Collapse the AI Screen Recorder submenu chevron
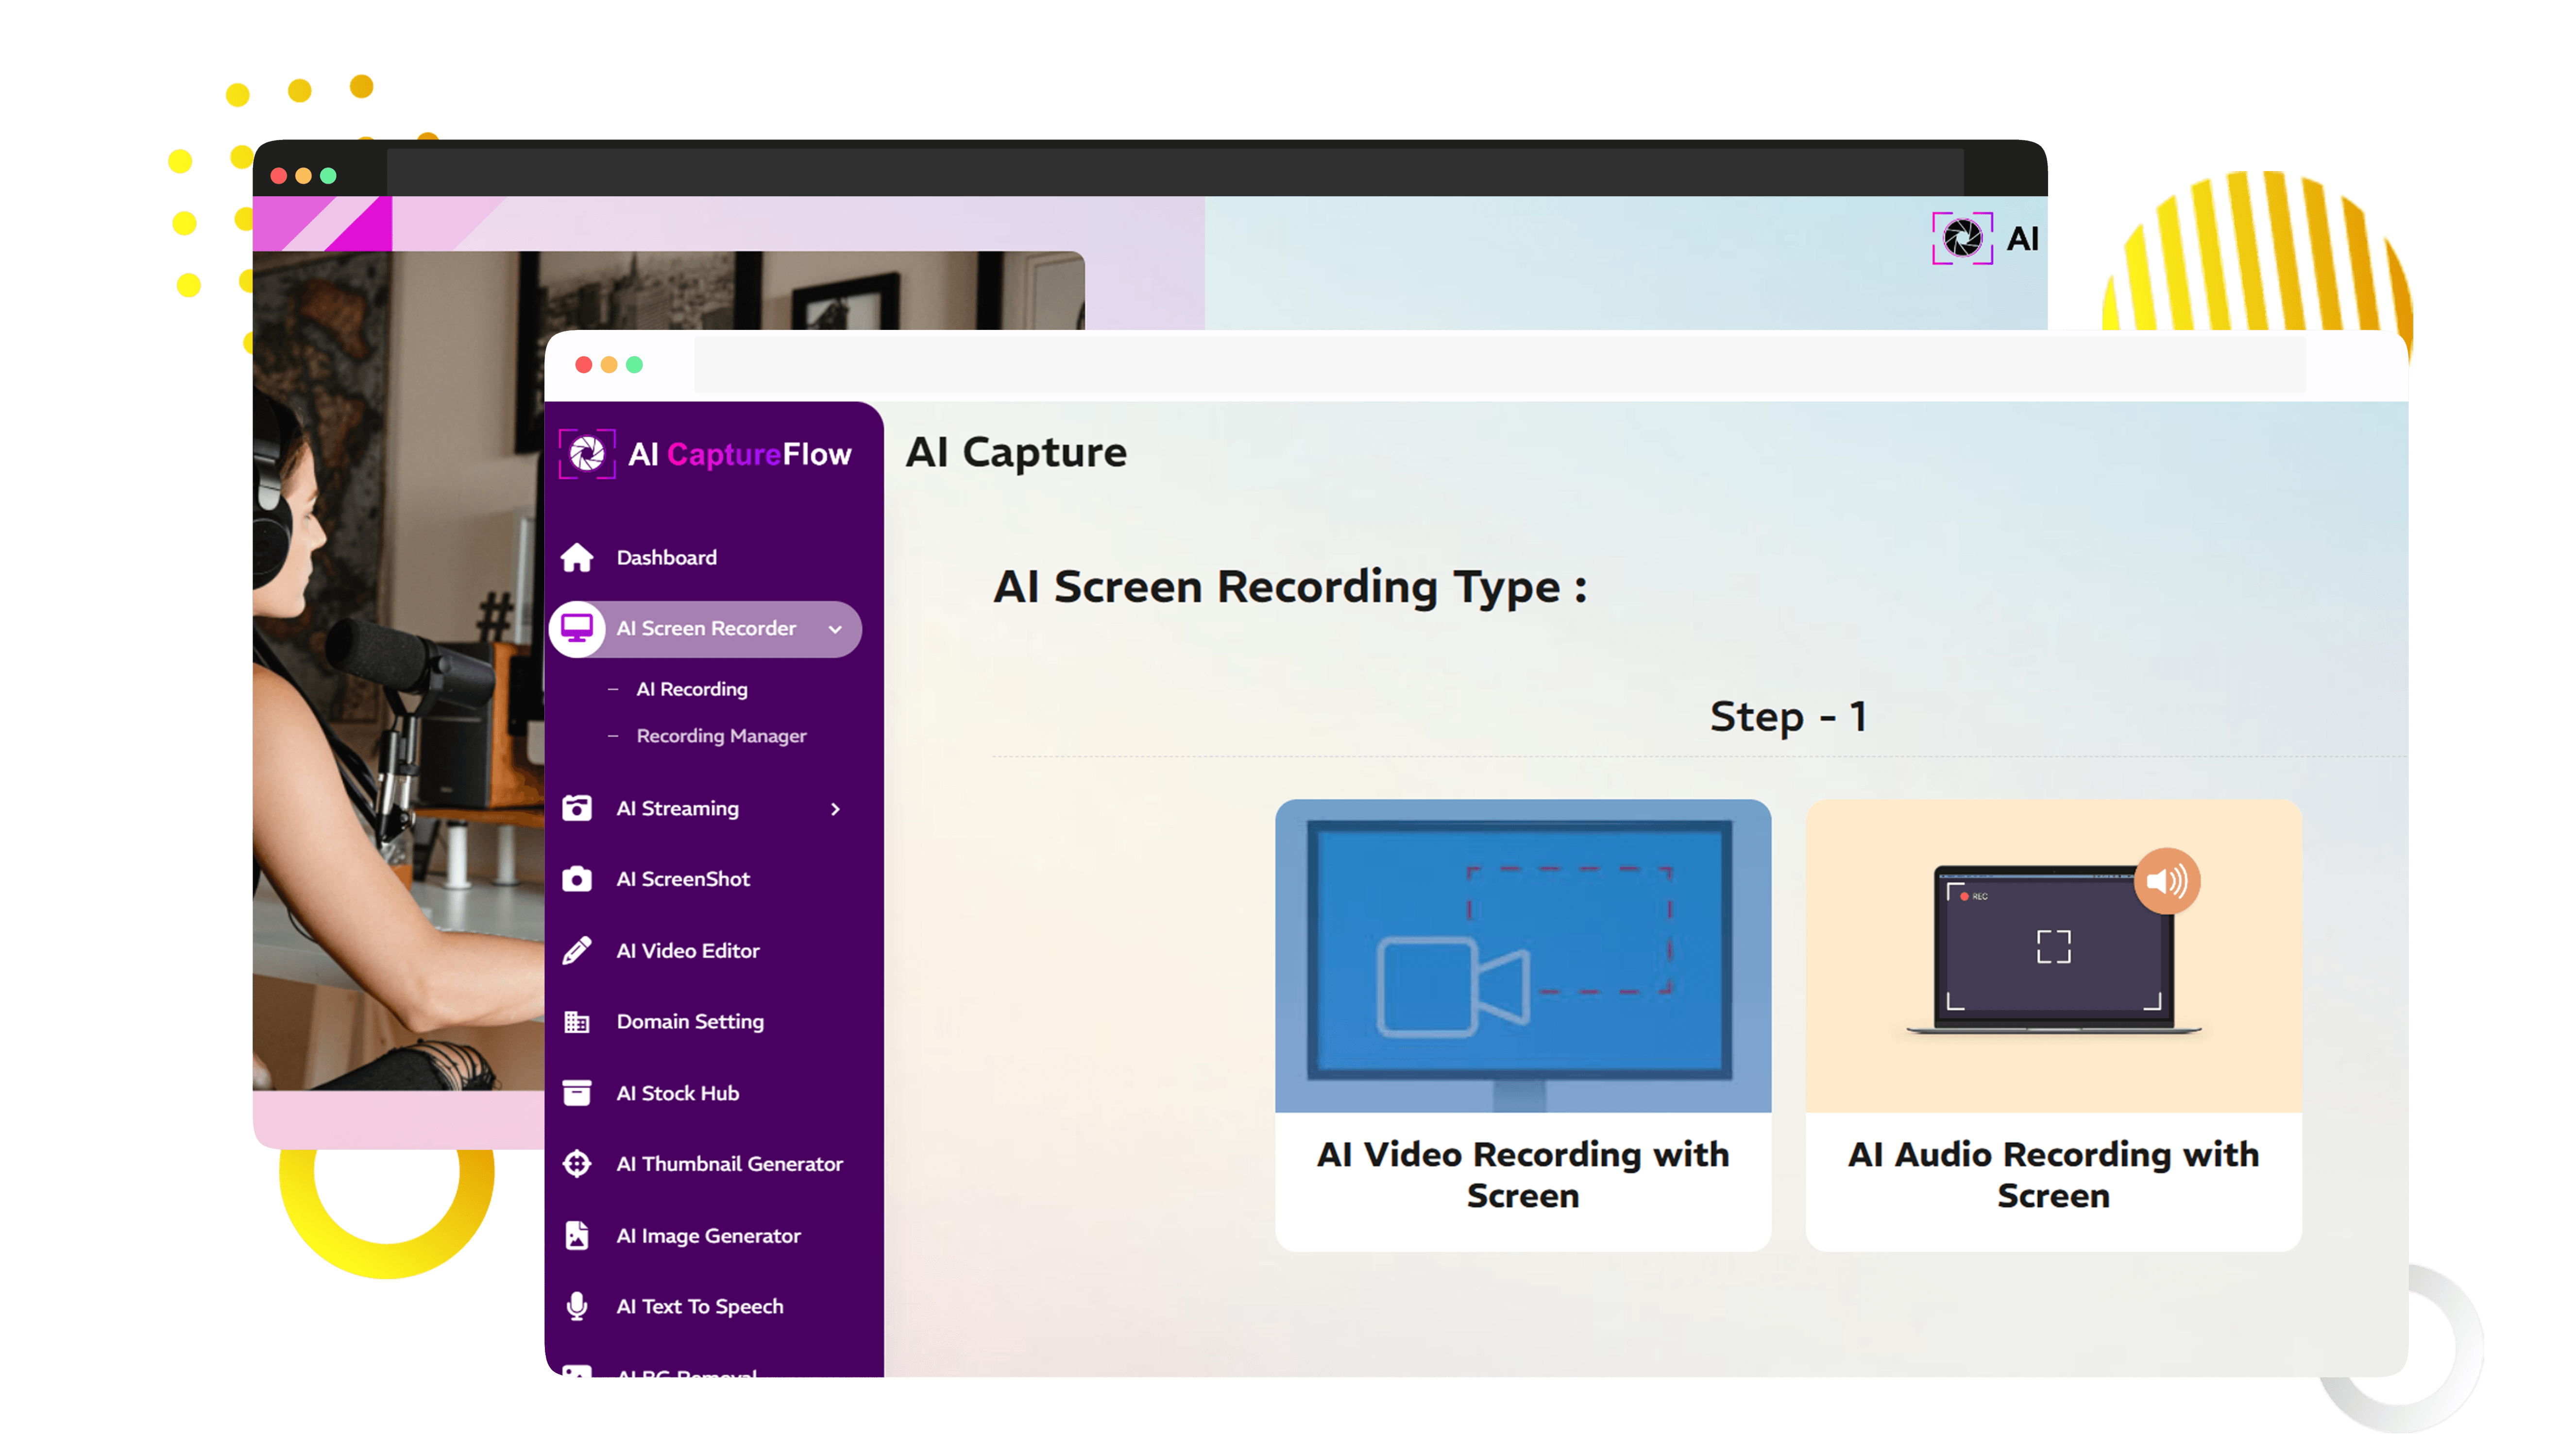 click(835, 630)
